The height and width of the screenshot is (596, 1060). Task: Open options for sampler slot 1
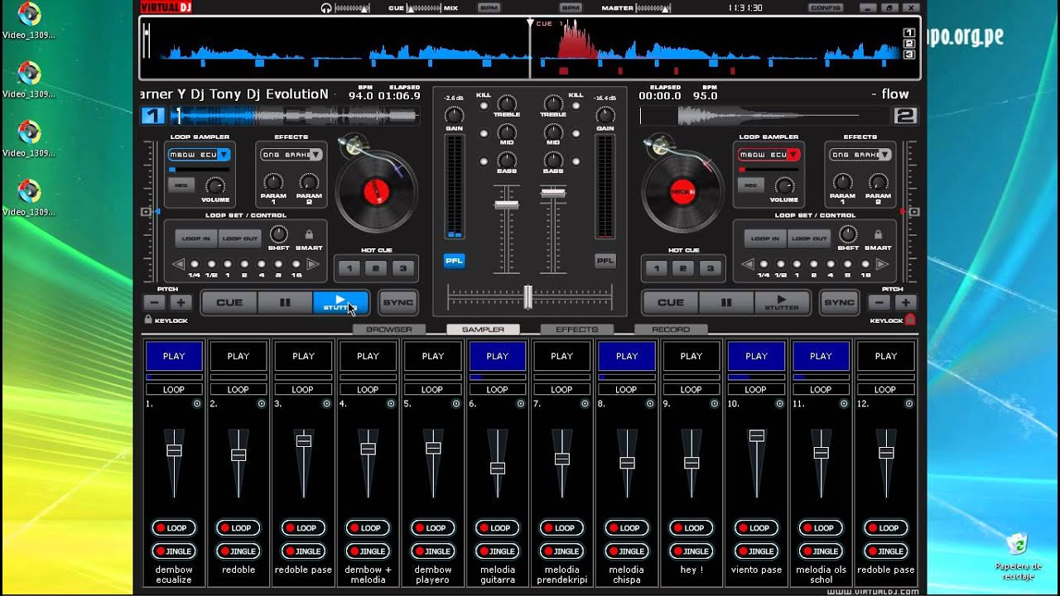tap(197, 404)
